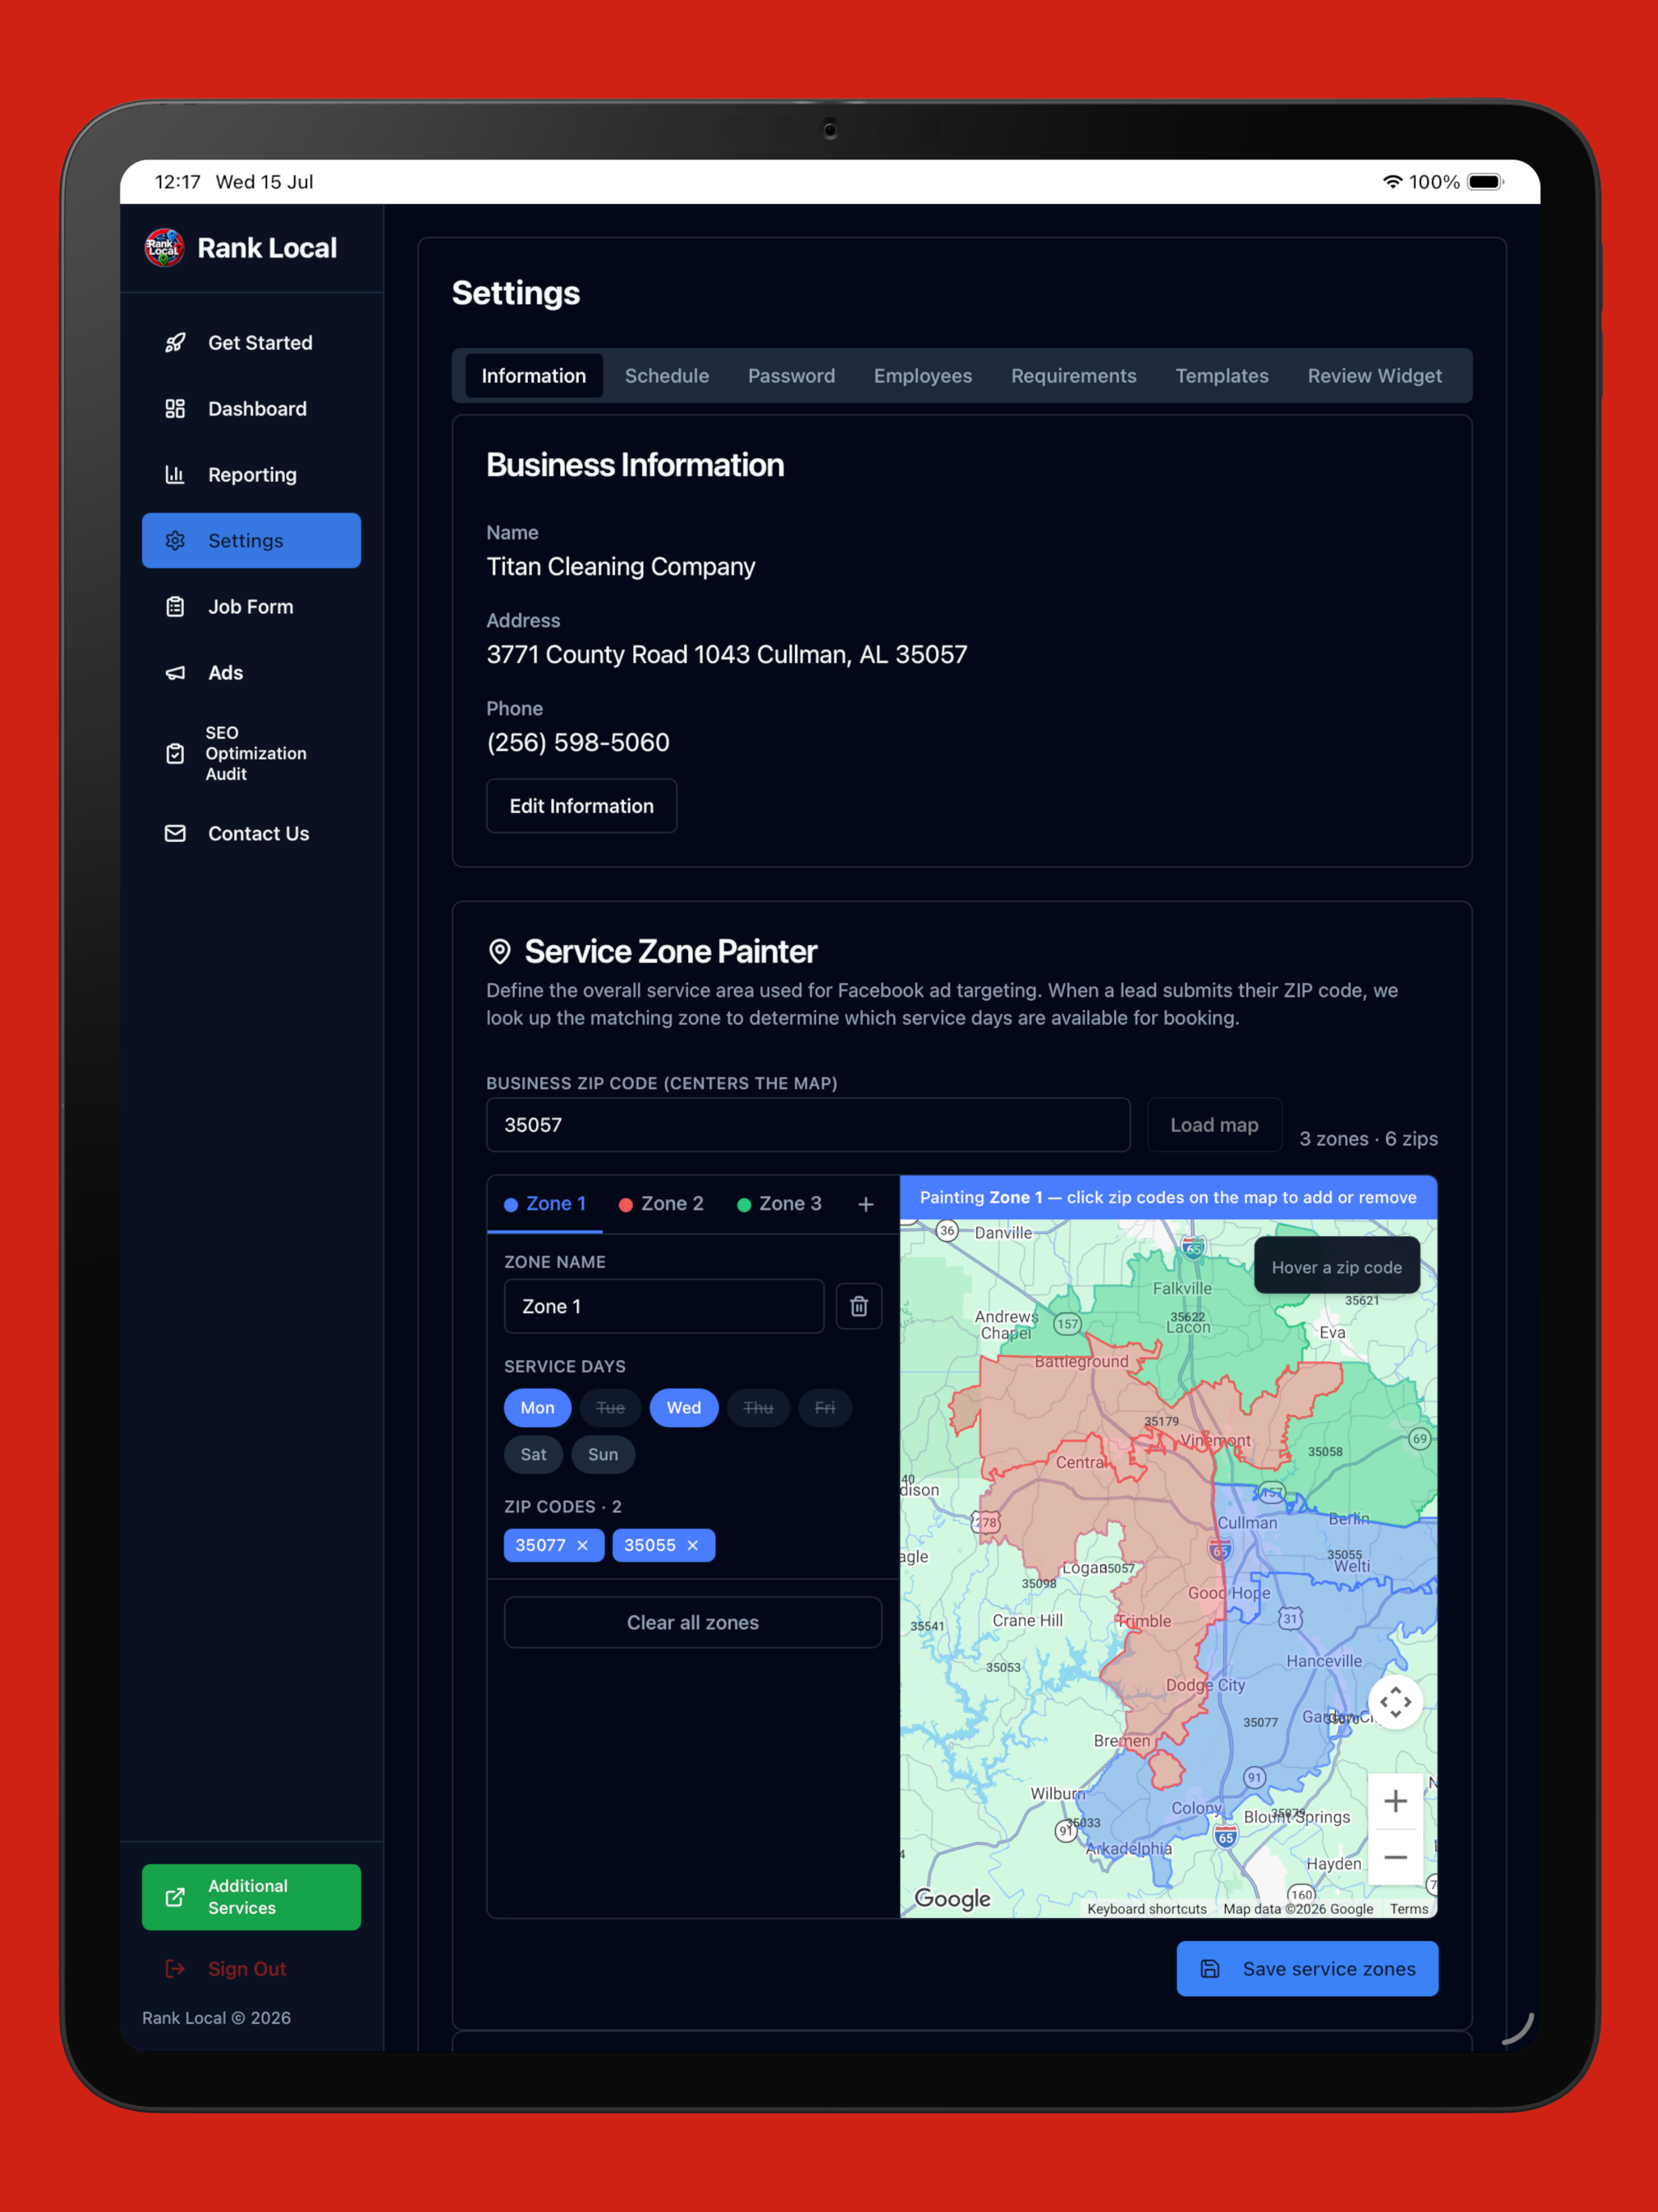
Task: Toggle Thu service day
Action: coord(758,1408)
